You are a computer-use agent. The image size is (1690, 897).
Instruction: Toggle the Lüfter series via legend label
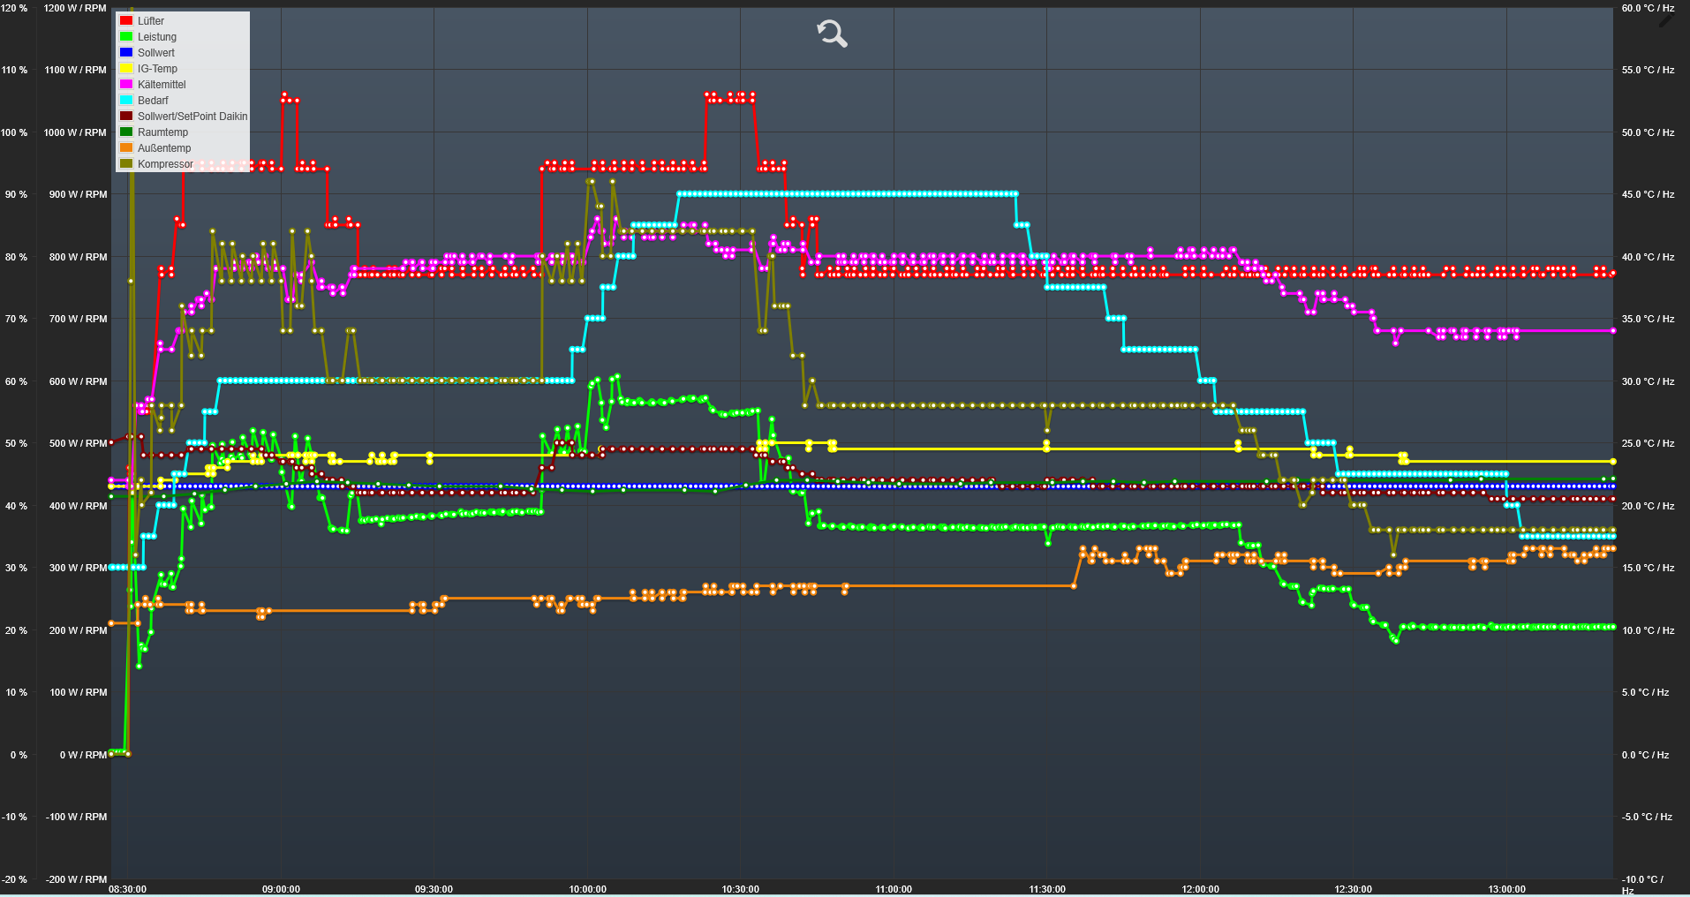coord(151,20)
